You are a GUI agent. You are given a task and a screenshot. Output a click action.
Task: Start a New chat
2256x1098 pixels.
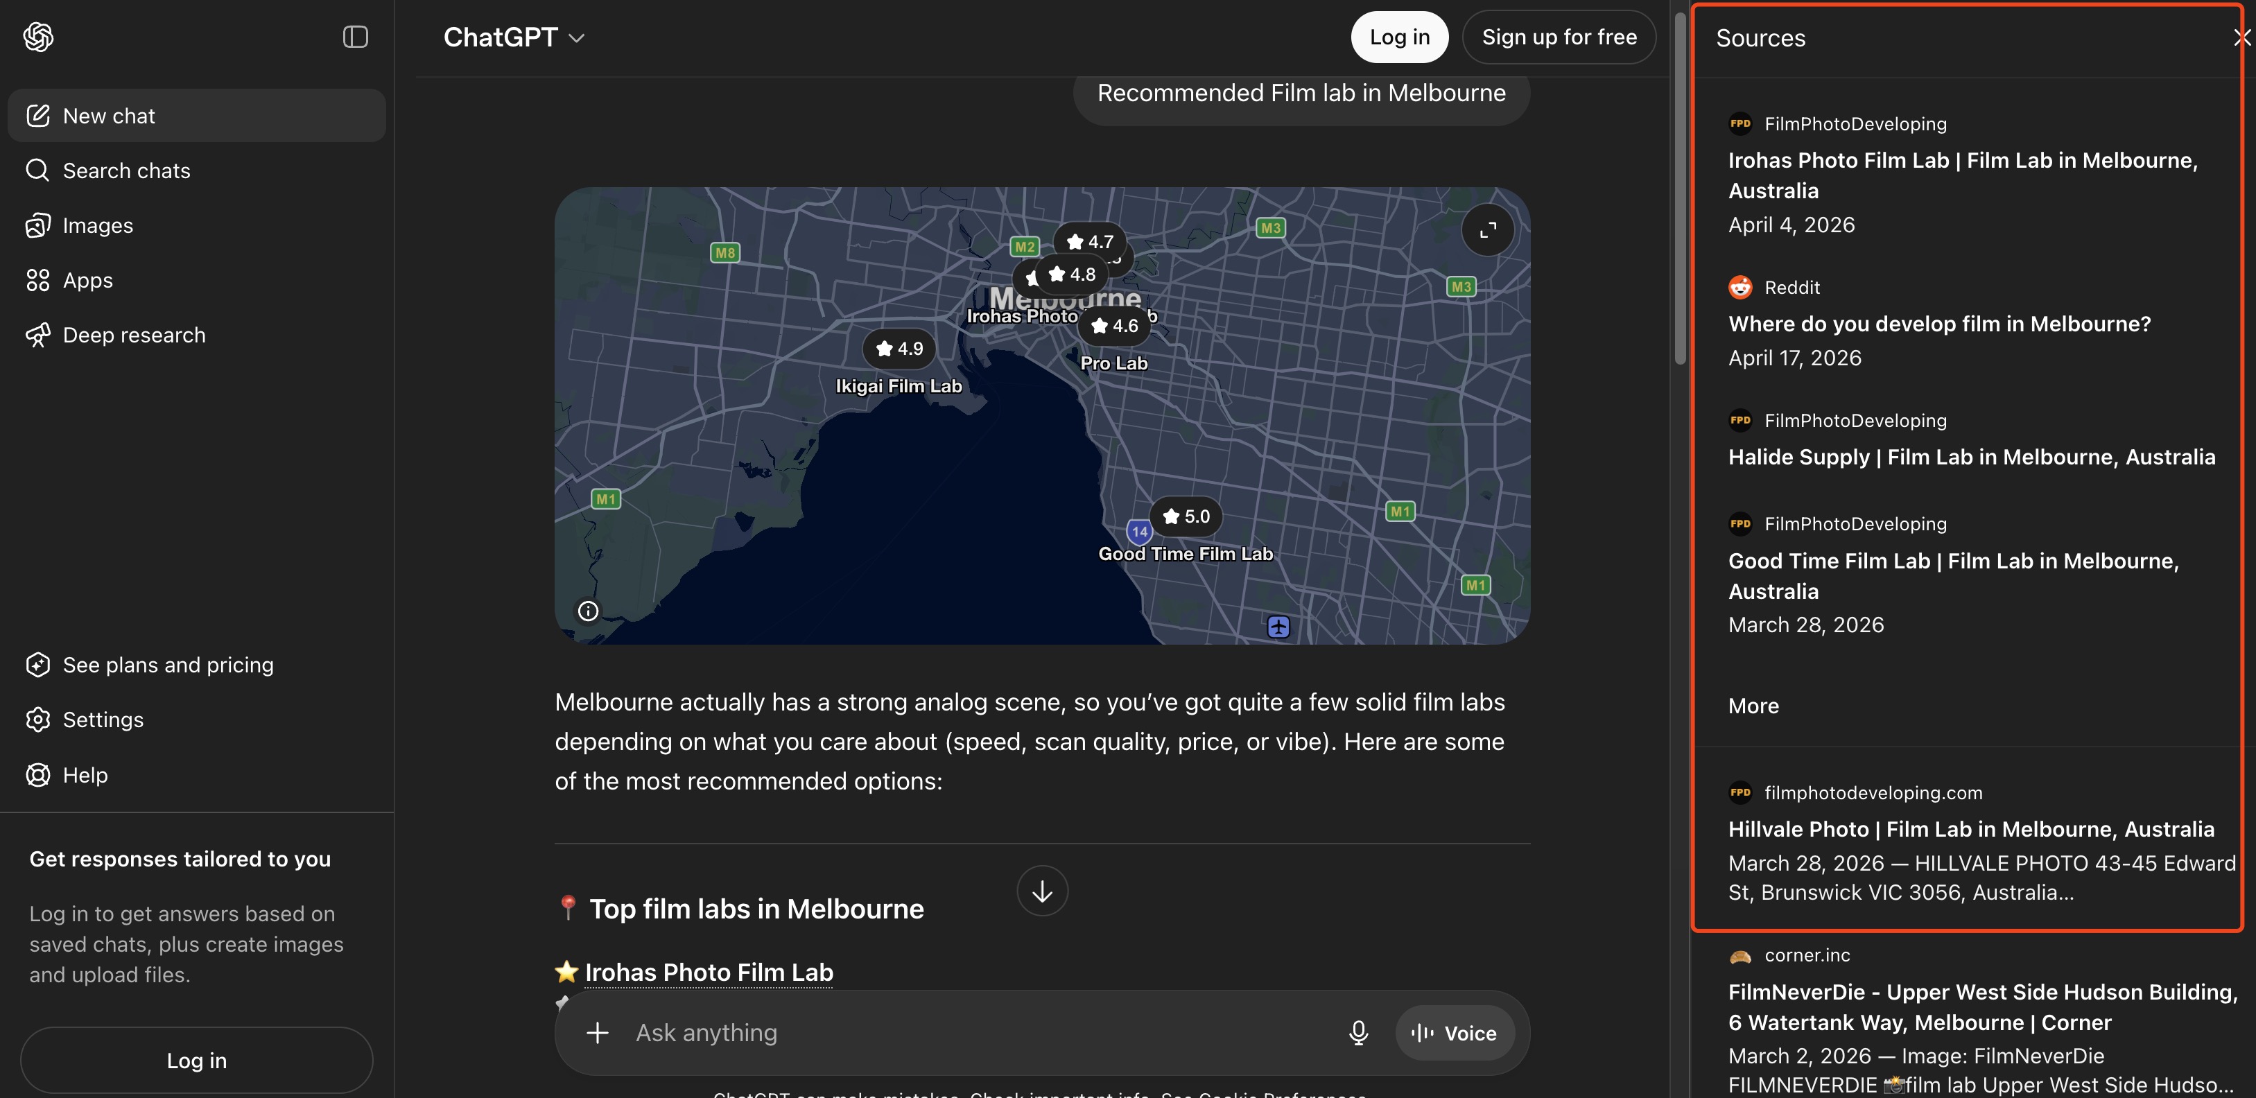click(196, 116)
